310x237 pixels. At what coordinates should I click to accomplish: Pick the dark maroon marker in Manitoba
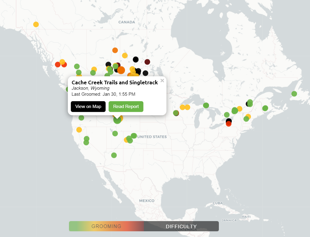tap(147, 62)
